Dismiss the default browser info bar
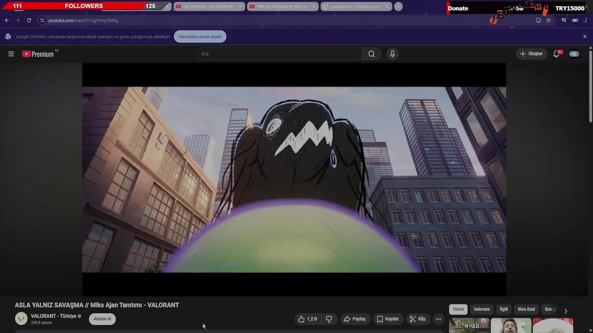Image resolution: width=593 pixels, height=333 pixels. pyautogui.click(x=585, y=37)
